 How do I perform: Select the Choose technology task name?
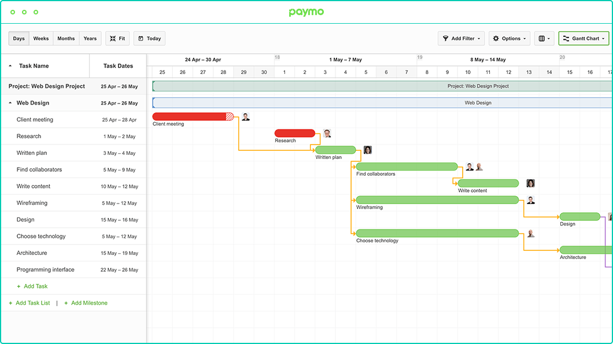[41, 236]
